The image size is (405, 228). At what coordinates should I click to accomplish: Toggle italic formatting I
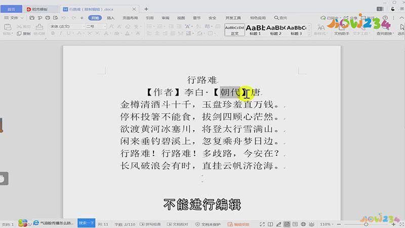click(61, 33)
